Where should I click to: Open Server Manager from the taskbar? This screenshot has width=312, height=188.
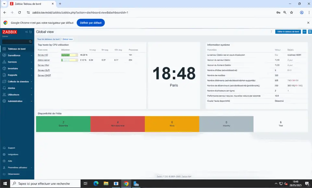(136, 184)
